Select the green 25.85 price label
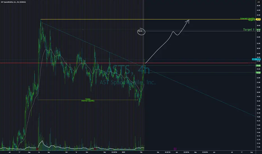Image resolution: width=262 pixels, height=154 pixels. click(x=258, y=66)
